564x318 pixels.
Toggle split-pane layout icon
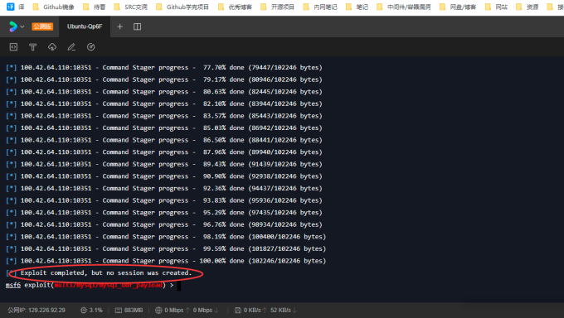coord(137,26)
